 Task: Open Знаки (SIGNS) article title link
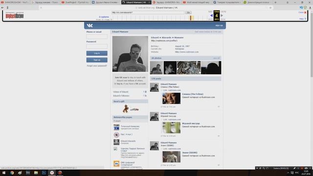click(x=190, y=153)
